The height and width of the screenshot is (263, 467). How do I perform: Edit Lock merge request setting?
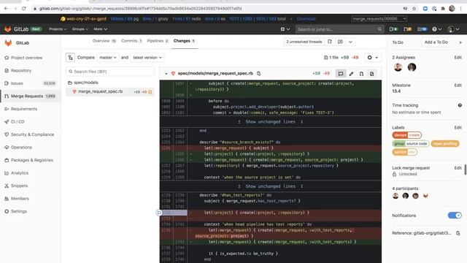(458, 168)
